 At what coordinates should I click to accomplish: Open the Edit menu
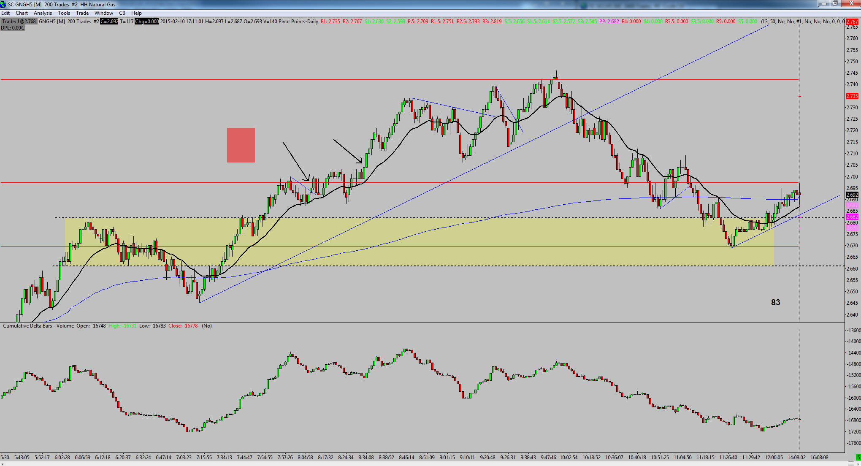[5, 13]
